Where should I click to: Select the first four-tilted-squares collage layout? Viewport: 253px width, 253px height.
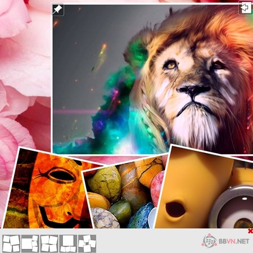coord(11,243)
